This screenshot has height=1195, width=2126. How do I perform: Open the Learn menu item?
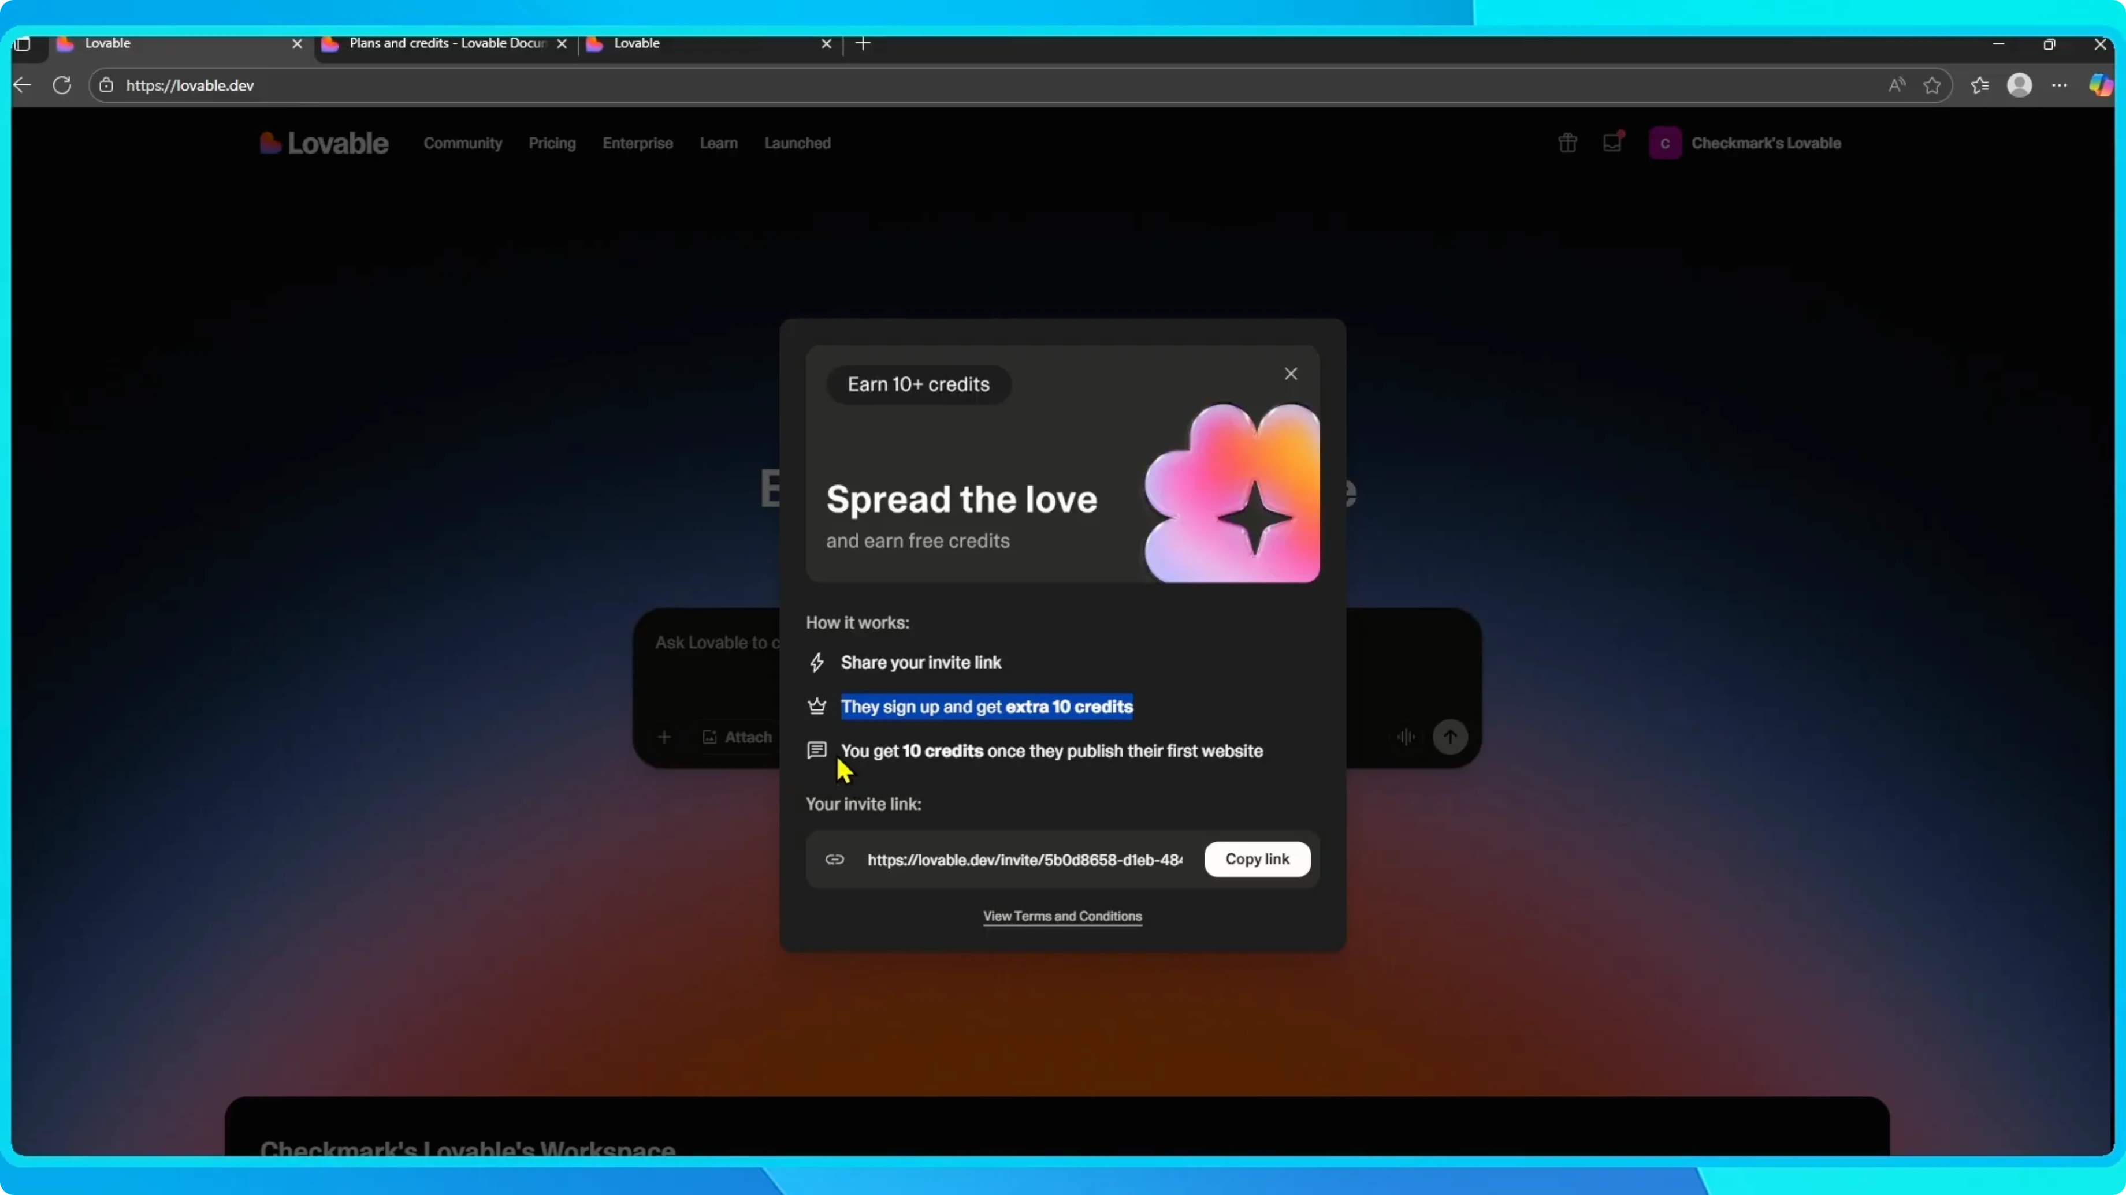pos(718,143)
